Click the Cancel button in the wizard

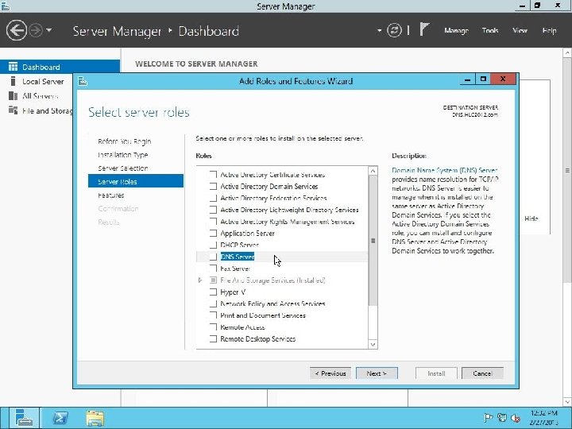[482, 373]
